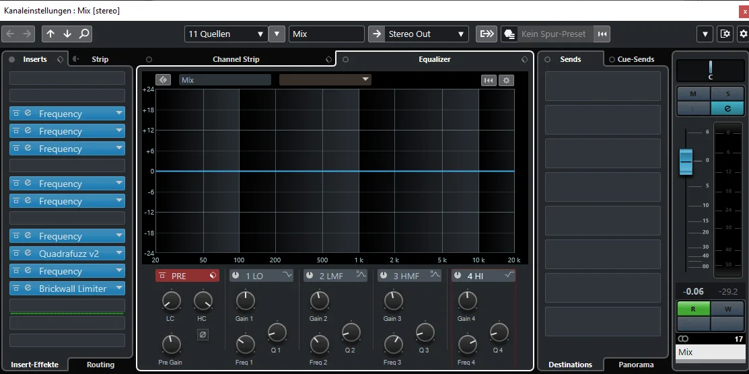
Task: Open the EQ preset selection dropdown
Action: (x=325, y=80)
